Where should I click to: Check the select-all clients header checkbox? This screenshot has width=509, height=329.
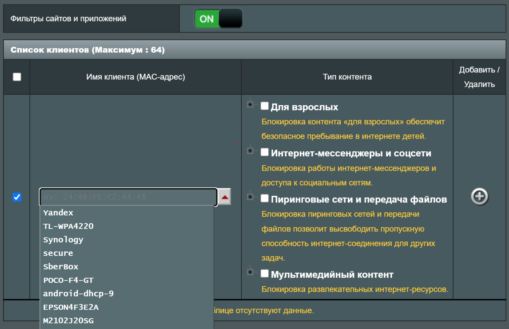pos(17,77)
